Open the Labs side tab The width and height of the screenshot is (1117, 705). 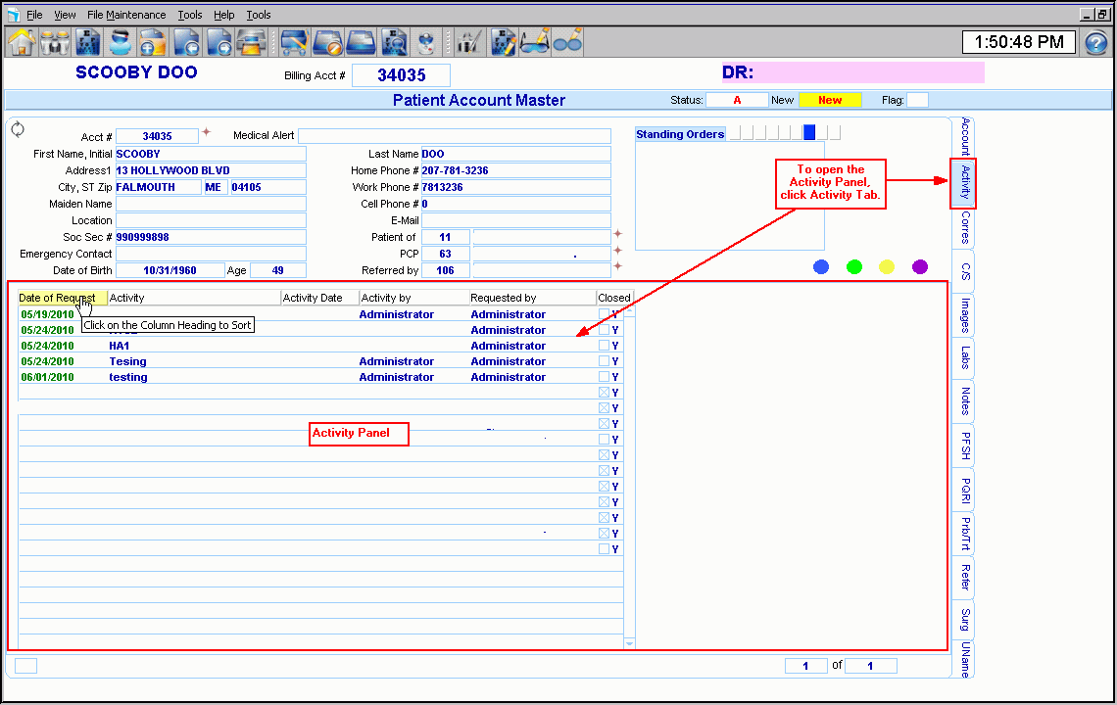(964, 356)
